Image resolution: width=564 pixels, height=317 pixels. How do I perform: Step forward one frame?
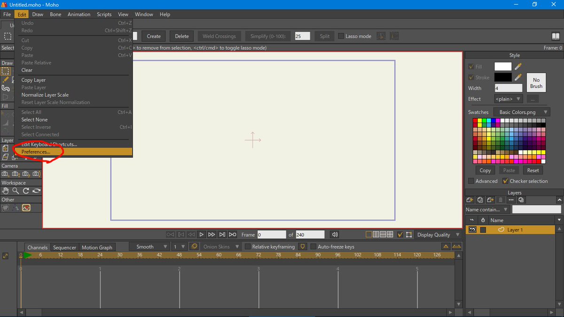coord(211,234)
